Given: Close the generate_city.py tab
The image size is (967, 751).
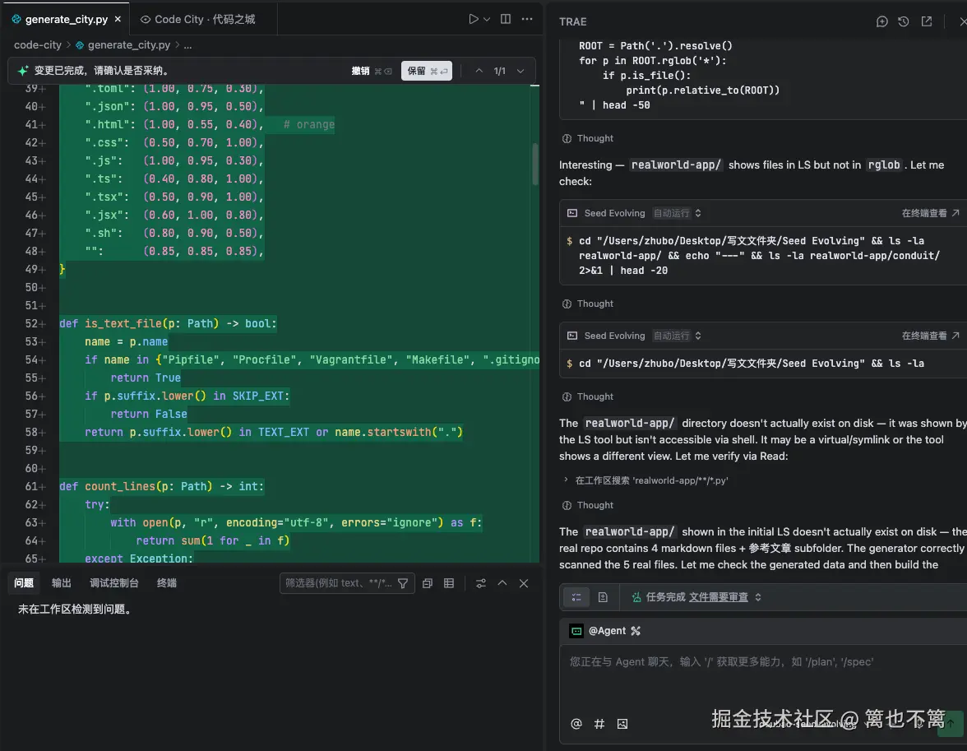Looking at the screenshot, I should [118, 19].
